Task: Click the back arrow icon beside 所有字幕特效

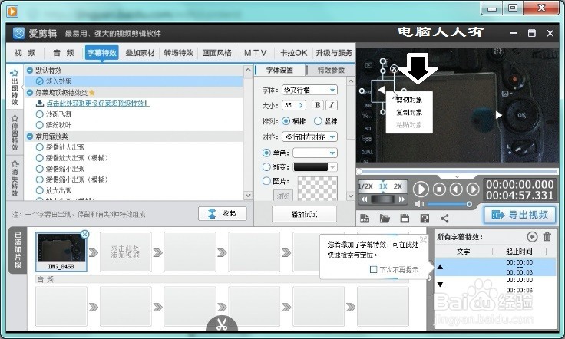Action: pos(532,237)
